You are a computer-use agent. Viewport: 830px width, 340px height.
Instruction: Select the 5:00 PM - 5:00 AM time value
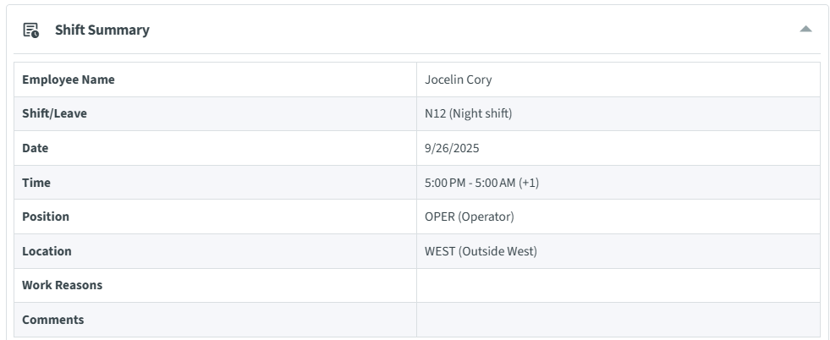pos(470,183)
